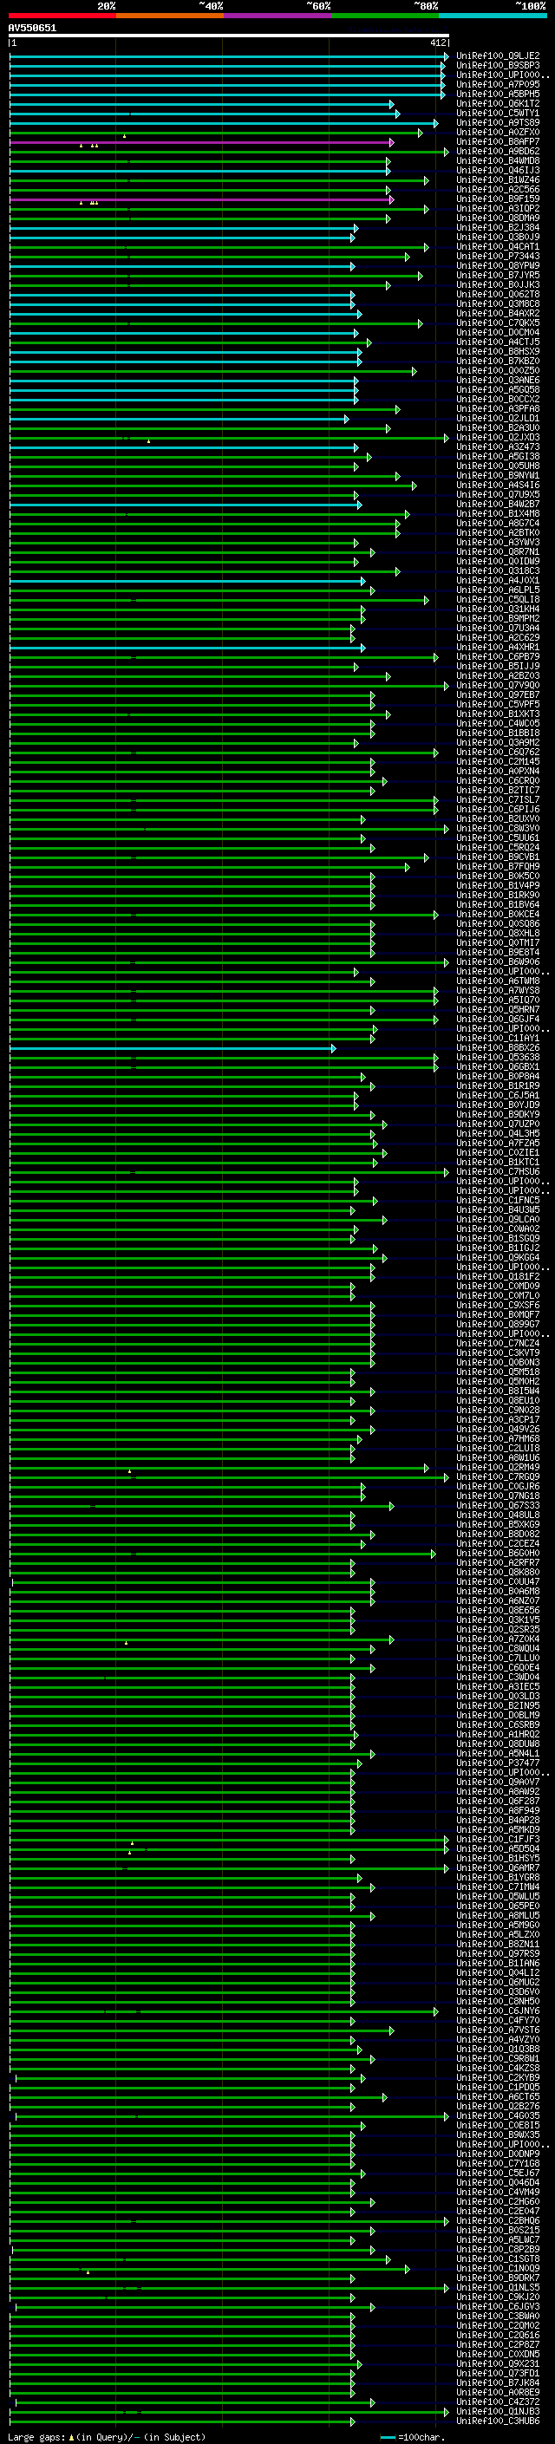Select hit label UniRef100_Q53638
555x2444 pixels.
click(498, 1058)
